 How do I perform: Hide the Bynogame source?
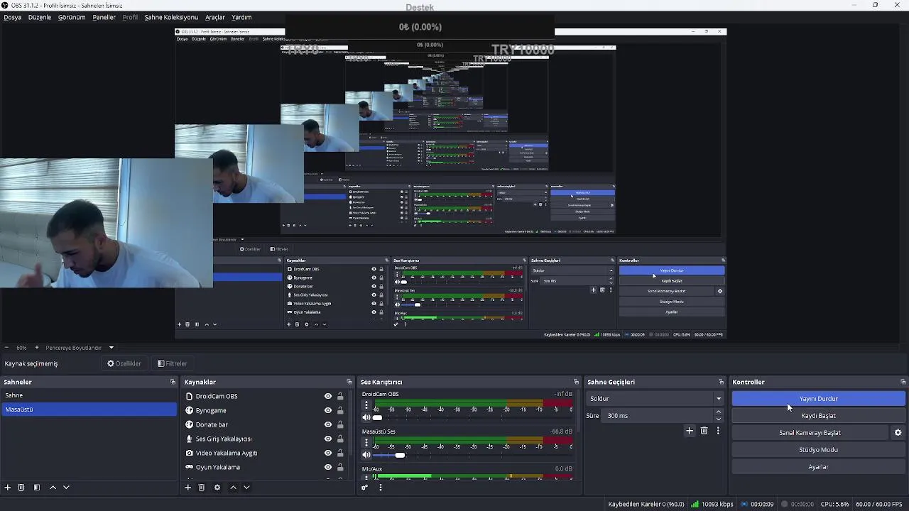328,410
